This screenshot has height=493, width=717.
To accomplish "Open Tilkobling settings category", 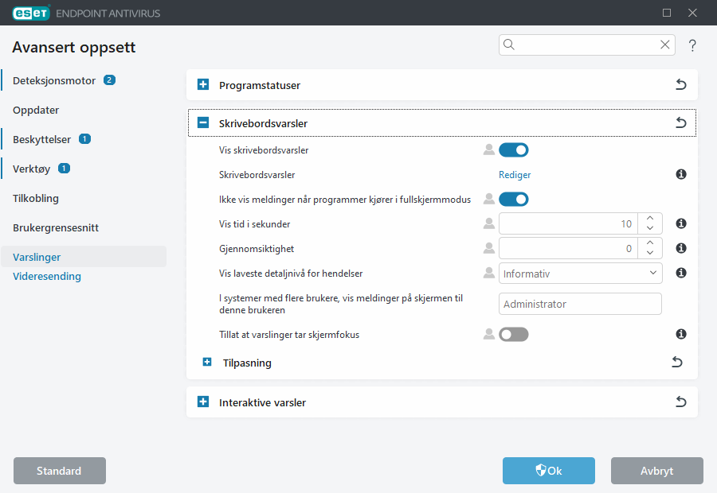I will pyautogui.click(x=36, y=198).
